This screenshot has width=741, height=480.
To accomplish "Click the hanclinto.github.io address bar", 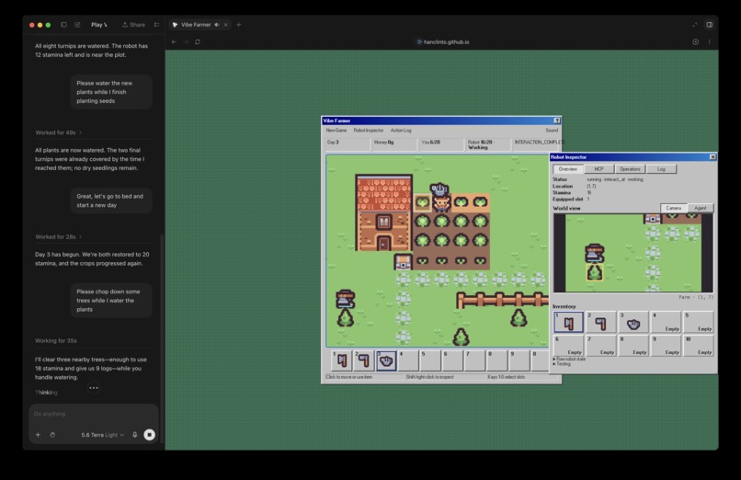I will tap(442, 41).
